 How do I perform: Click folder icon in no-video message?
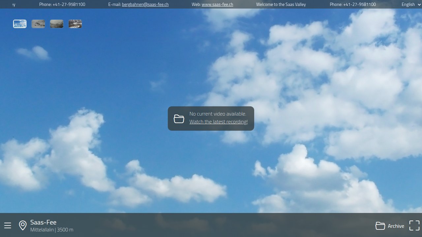179,119
